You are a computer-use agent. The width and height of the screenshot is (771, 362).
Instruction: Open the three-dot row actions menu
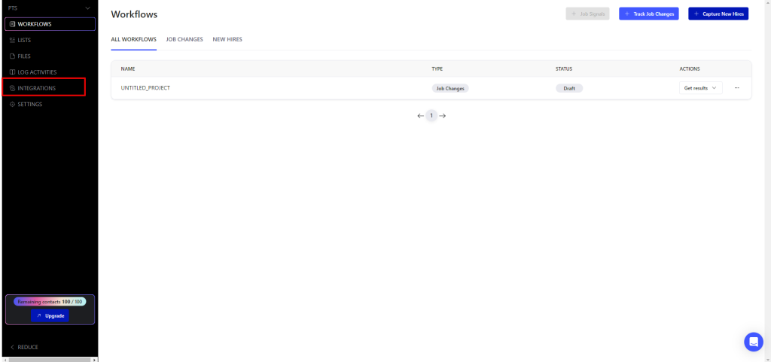click(737, 88)
